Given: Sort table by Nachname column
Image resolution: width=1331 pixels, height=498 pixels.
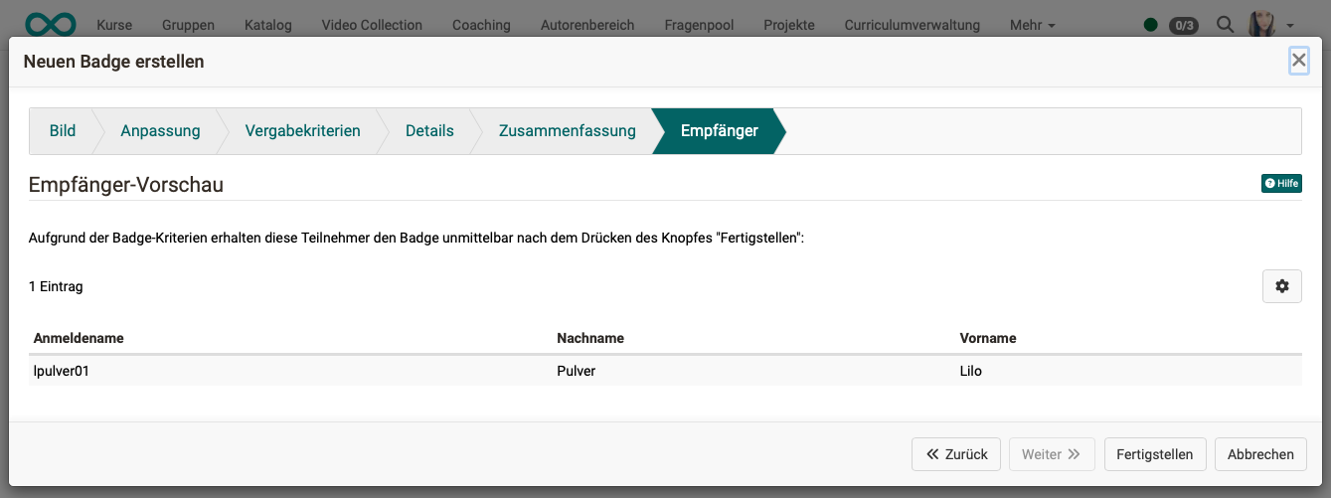Looking at the screenshot, I should [590, 338].
